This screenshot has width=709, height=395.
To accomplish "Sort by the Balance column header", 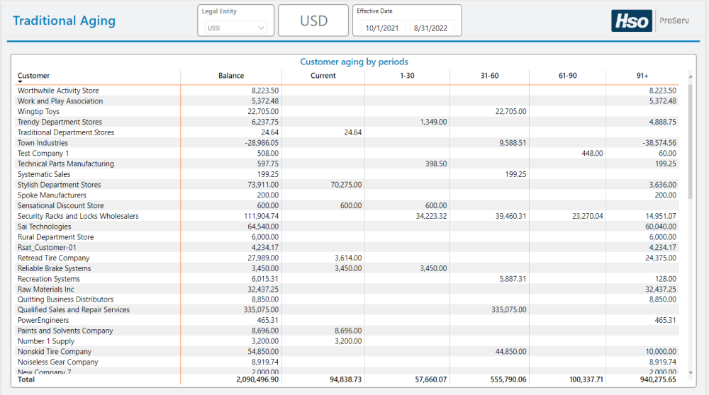I will pos(231,76).
